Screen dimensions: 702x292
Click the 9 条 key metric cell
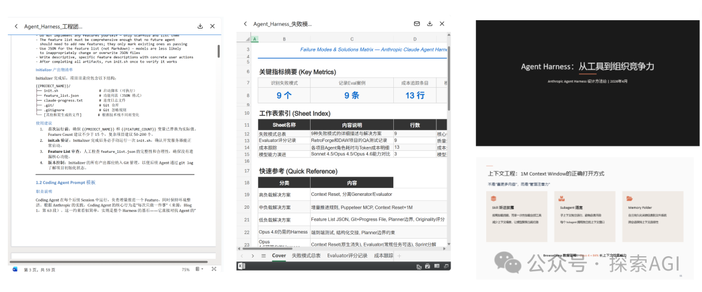tap(352, 95)
